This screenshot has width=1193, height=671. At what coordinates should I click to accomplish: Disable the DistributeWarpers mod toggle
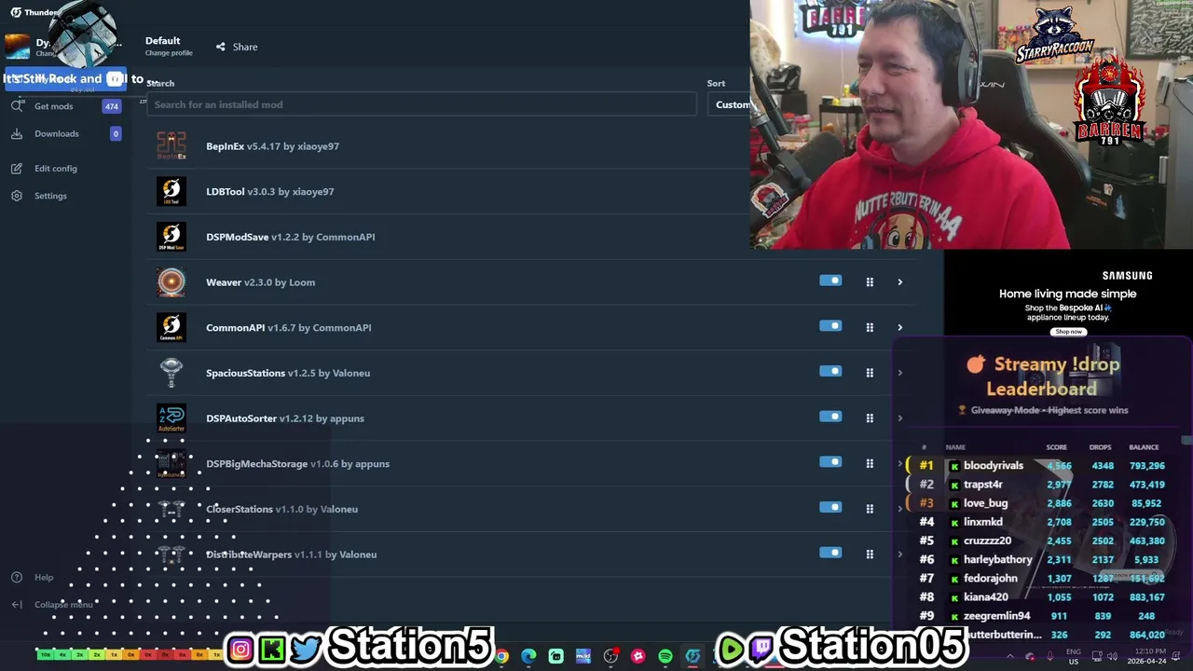point(830,553)
